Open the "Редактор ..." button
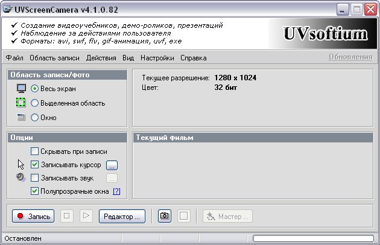Image resolution: width=380 pixels, height=245 pixels. [x=122, y=216]
